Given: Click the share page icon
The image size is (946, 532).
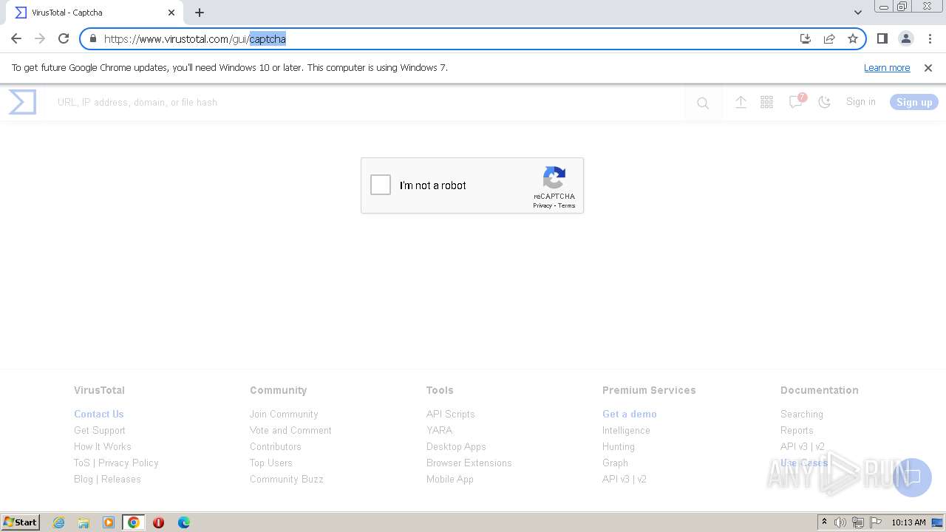Looking at the screenshot, I should (829, 38).
